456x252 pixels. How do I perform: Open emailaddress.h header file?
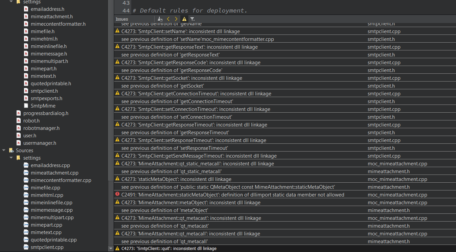47,9
